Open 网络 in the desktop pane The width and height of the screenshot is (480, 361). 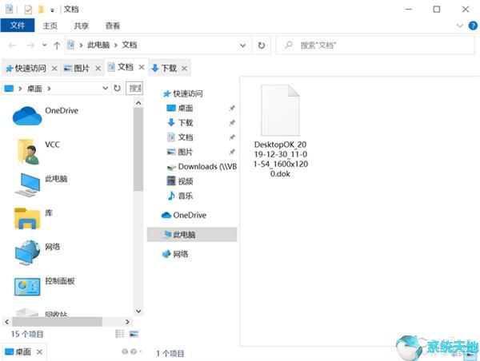click(x=37, y=252)
